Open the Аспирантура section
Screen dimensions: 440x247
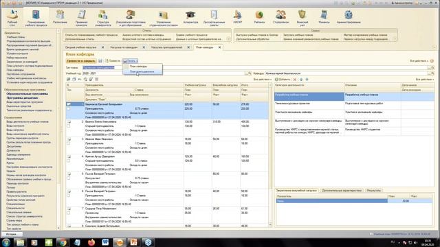(x=190, y=16)
